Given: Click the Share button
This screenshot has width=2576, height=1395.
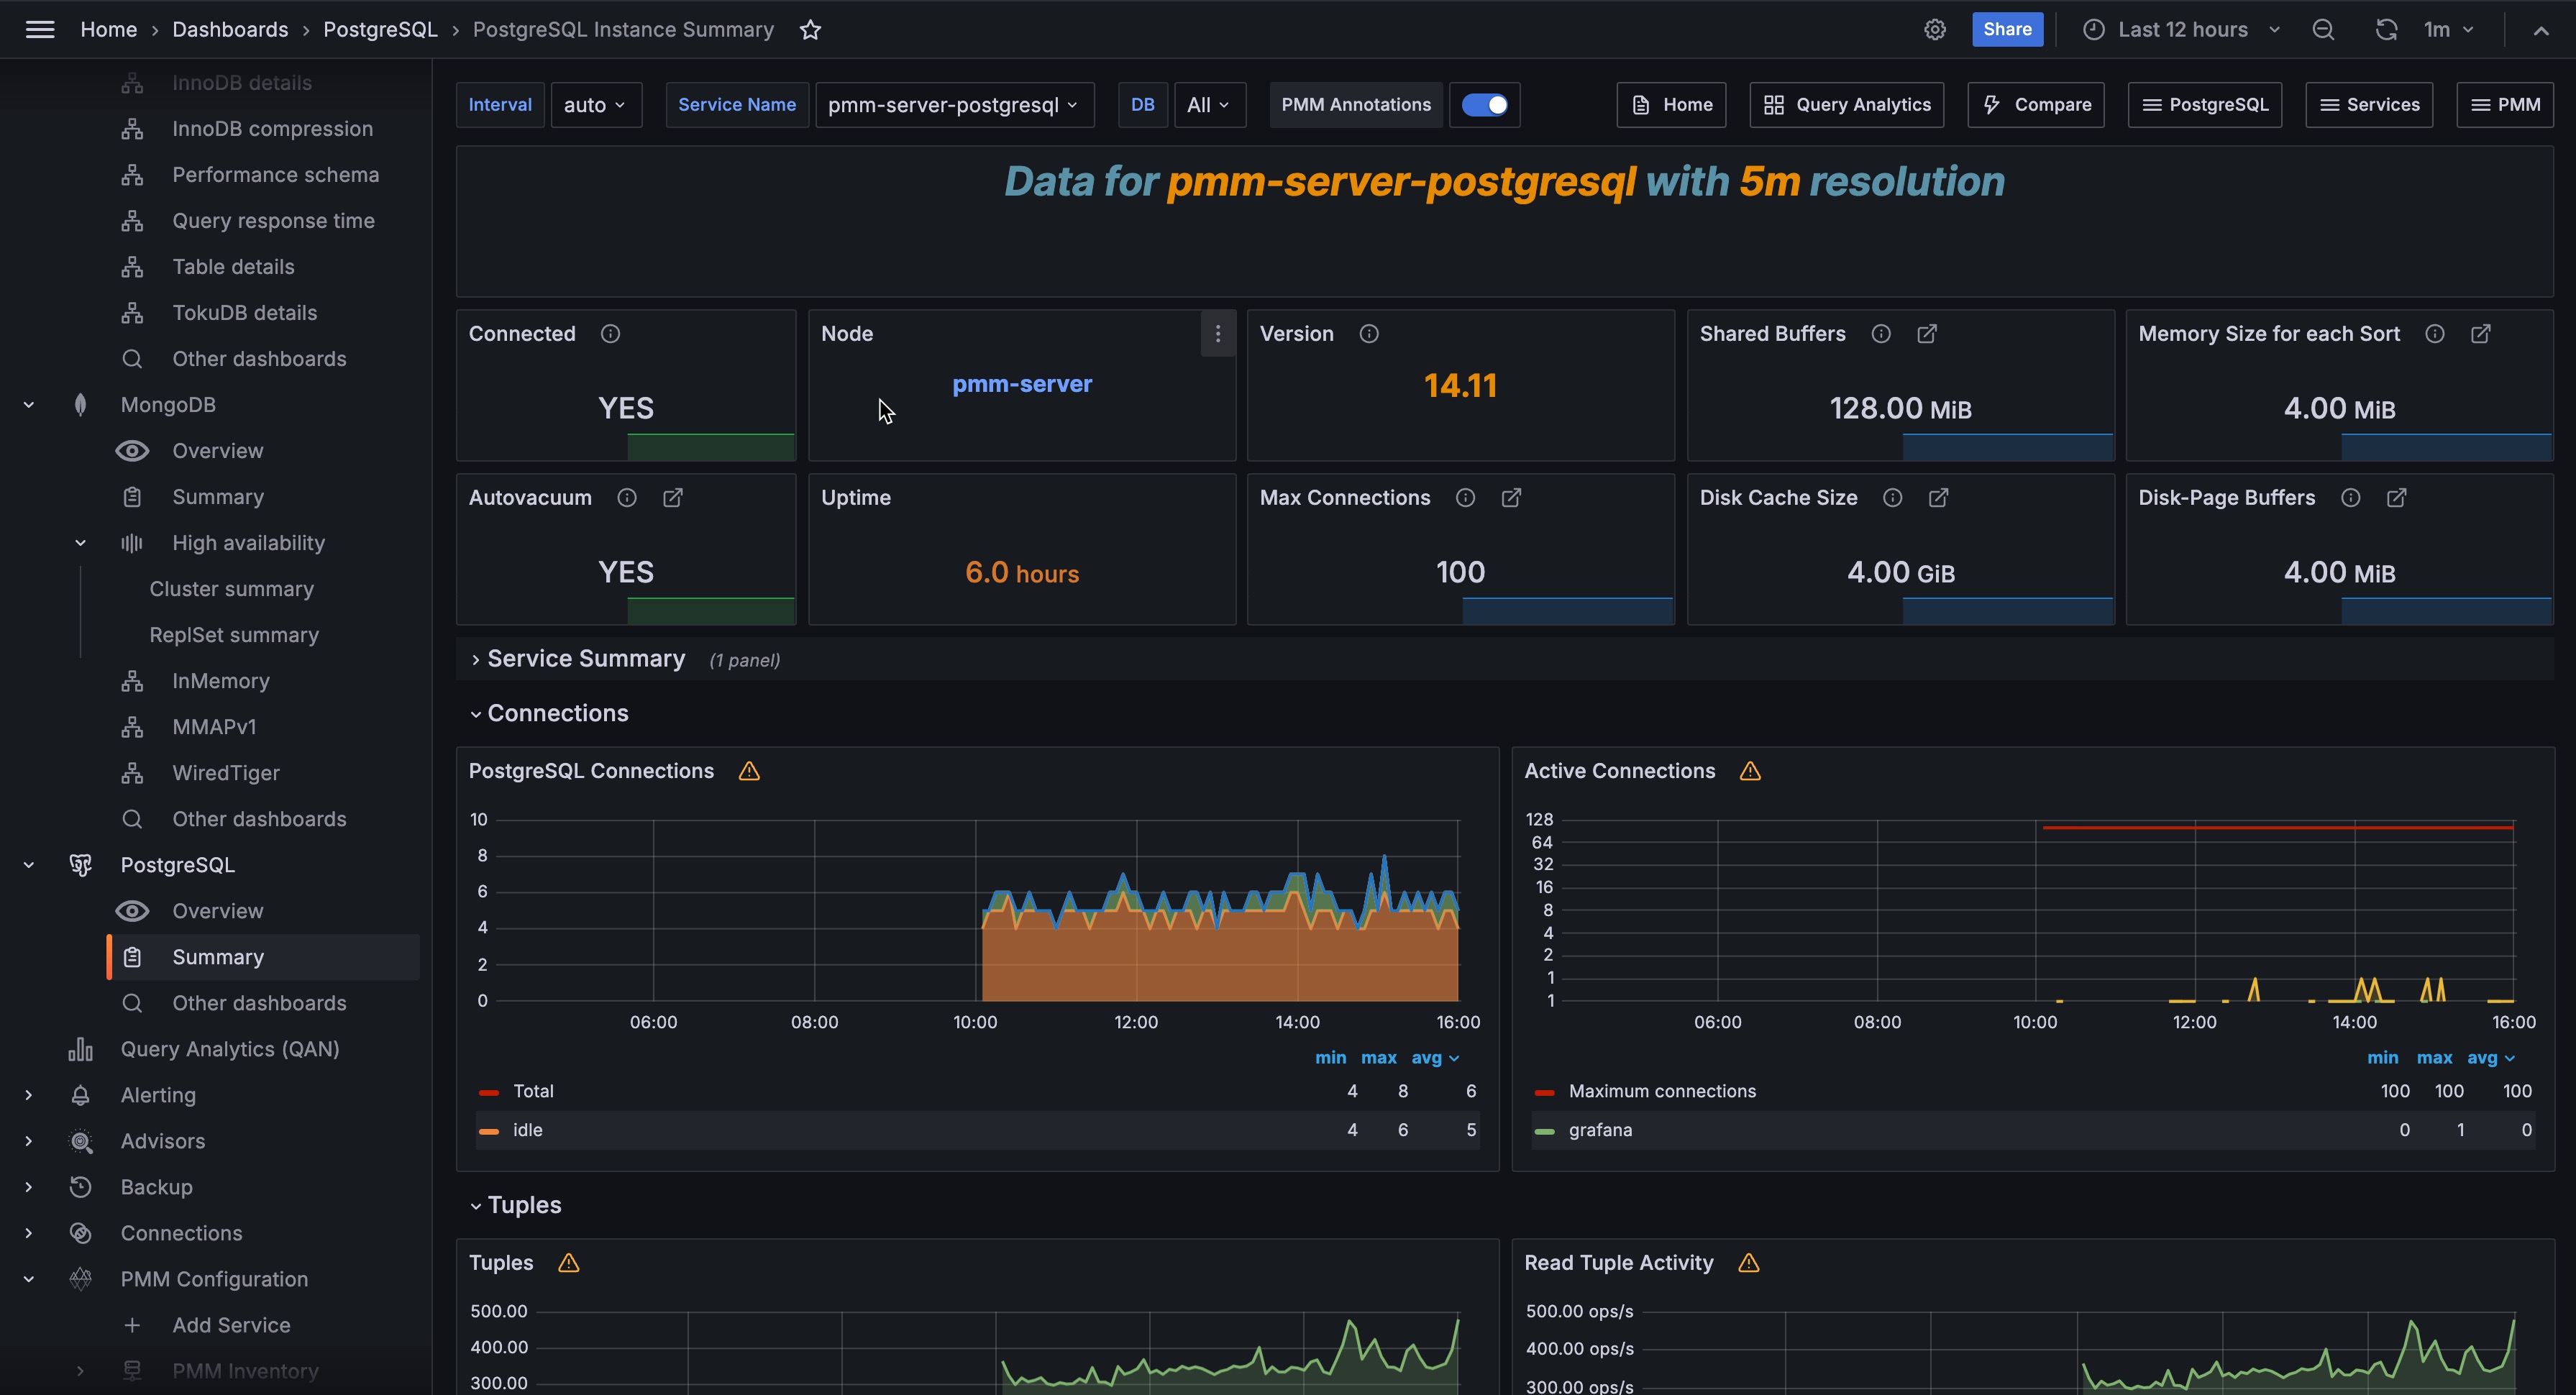Looking at the screenshot, I should coord(2007,30).
